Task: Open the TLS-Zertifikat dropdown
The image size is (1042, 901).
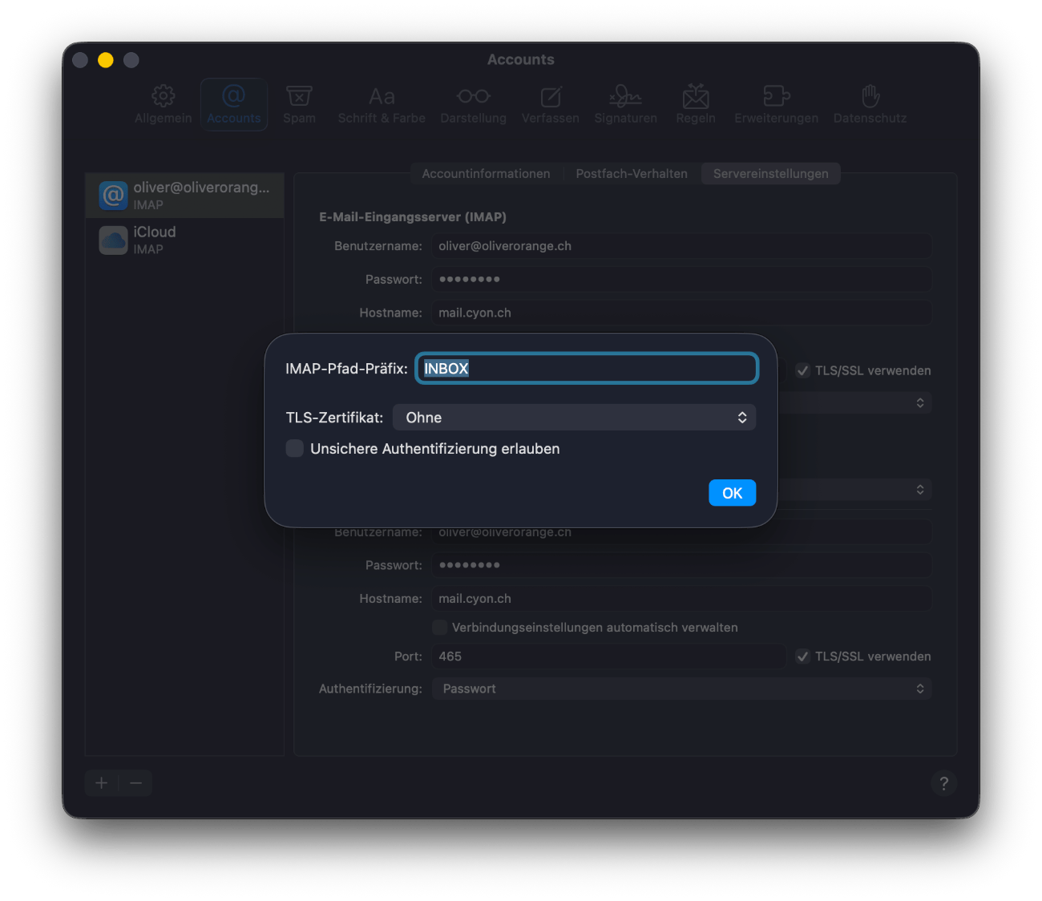Action: [574, 418]
